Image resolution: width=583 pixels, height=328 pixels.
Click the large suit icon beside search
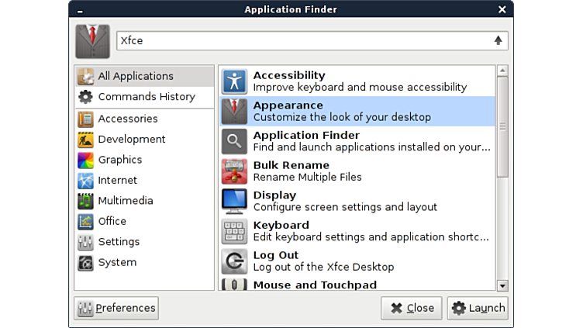click(92, 41)
